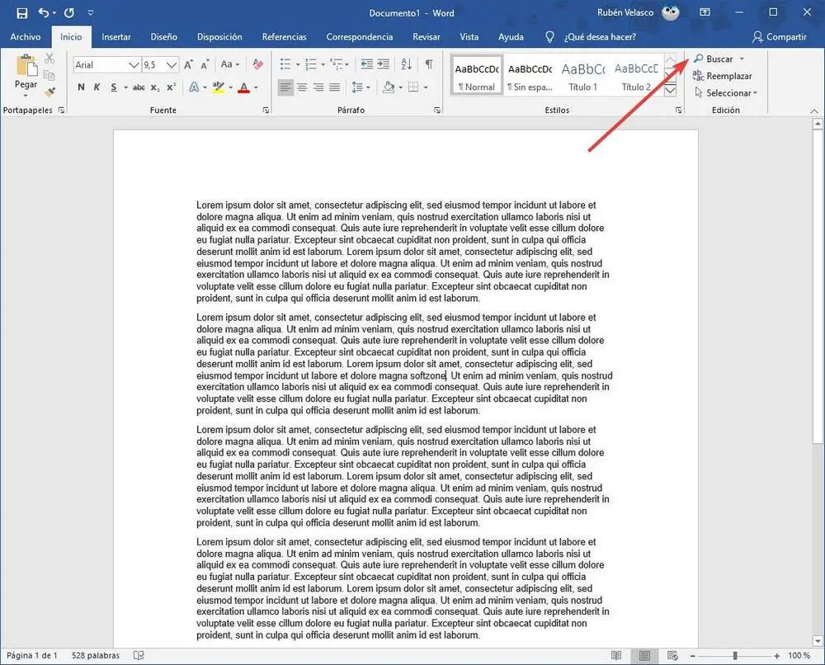Click the Copy icon in Portapapeles
The image size is (825, 665).
pyautogui.click(x=49, y=75)
